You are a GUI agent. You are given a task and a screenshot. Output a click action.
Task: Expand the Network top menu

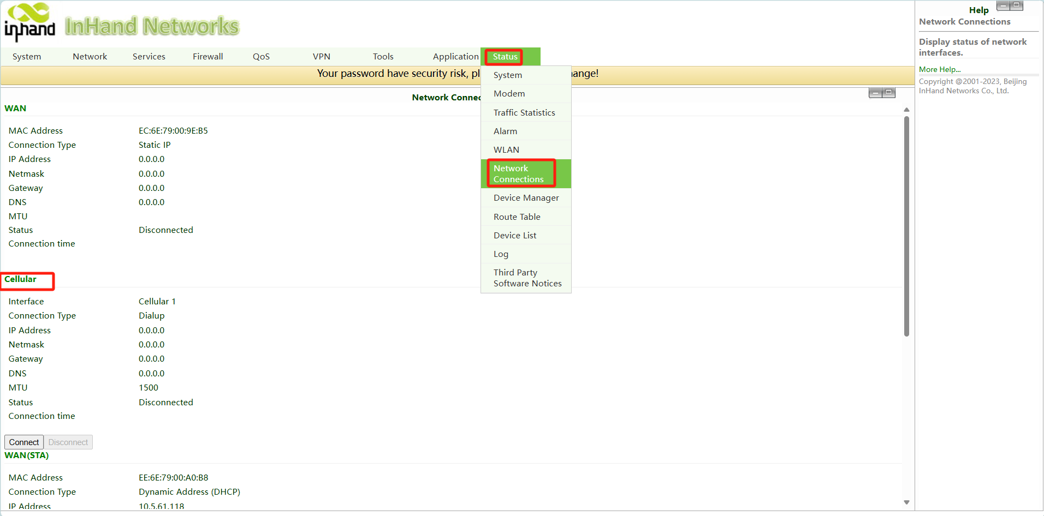click(x=90, y=57)
